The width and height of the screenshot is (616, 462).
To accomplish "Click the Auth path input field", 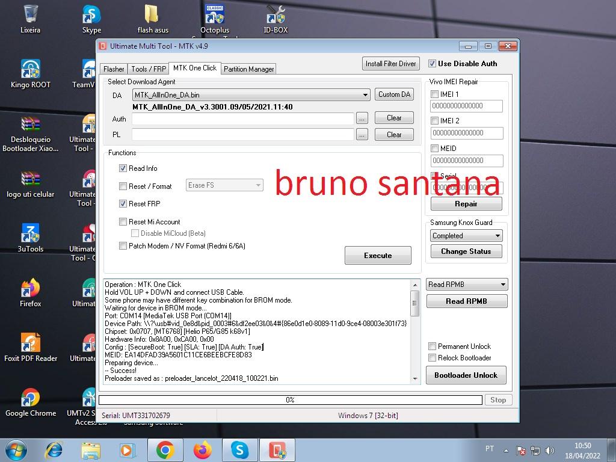I will pyautogui.click(x=243, y=119).
